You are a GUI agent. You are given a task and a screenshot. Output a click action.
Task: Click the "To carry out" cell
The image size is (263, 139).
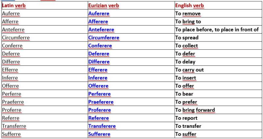tap(189, 70)
